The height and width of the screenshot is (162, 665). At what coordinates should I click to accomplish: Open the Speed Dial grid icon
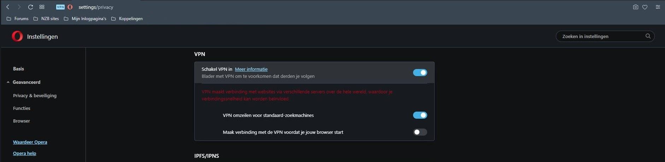(42, 7)
